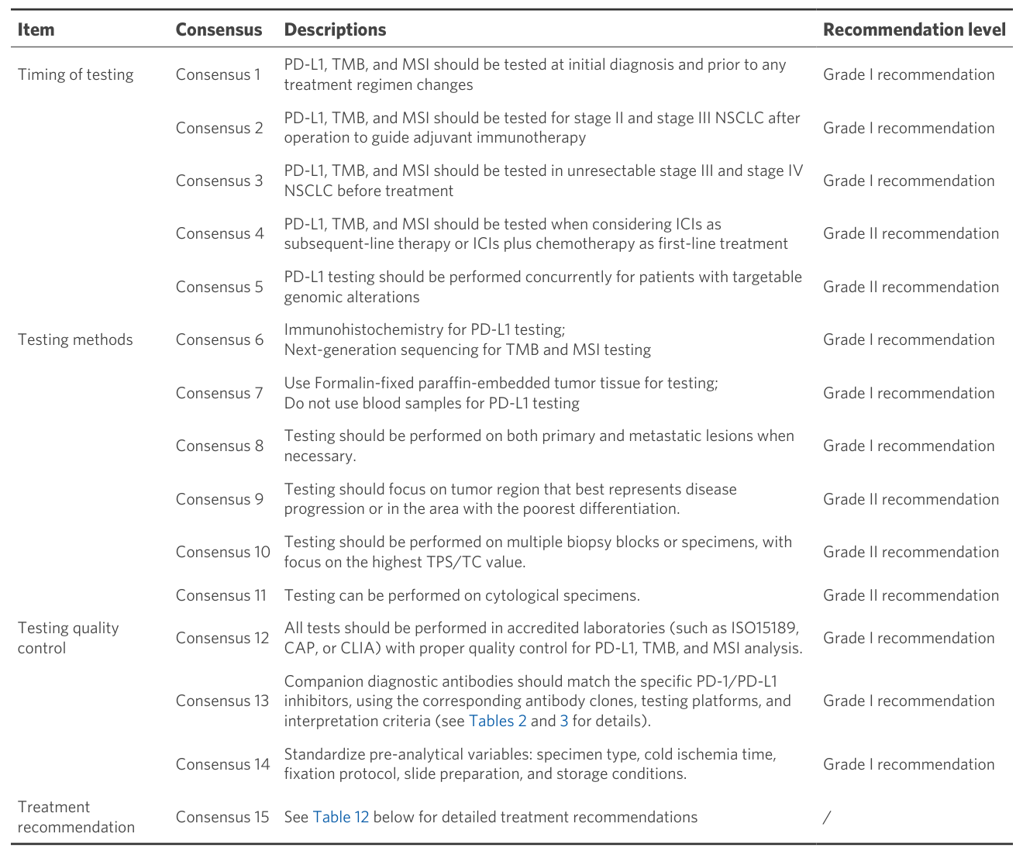
Task: Click the Item column header
Action: coord(36,29)
